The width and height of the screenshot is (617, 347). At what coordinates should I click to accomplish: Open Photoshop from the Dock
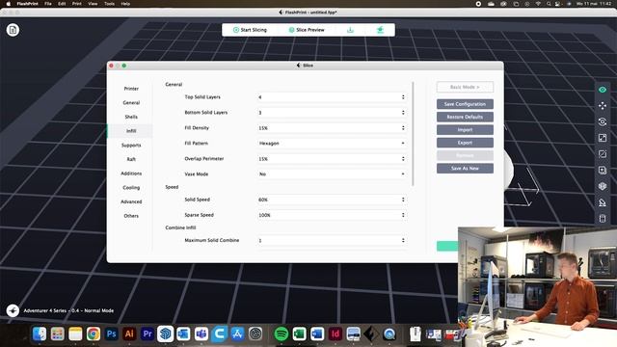tap(112, 334)
